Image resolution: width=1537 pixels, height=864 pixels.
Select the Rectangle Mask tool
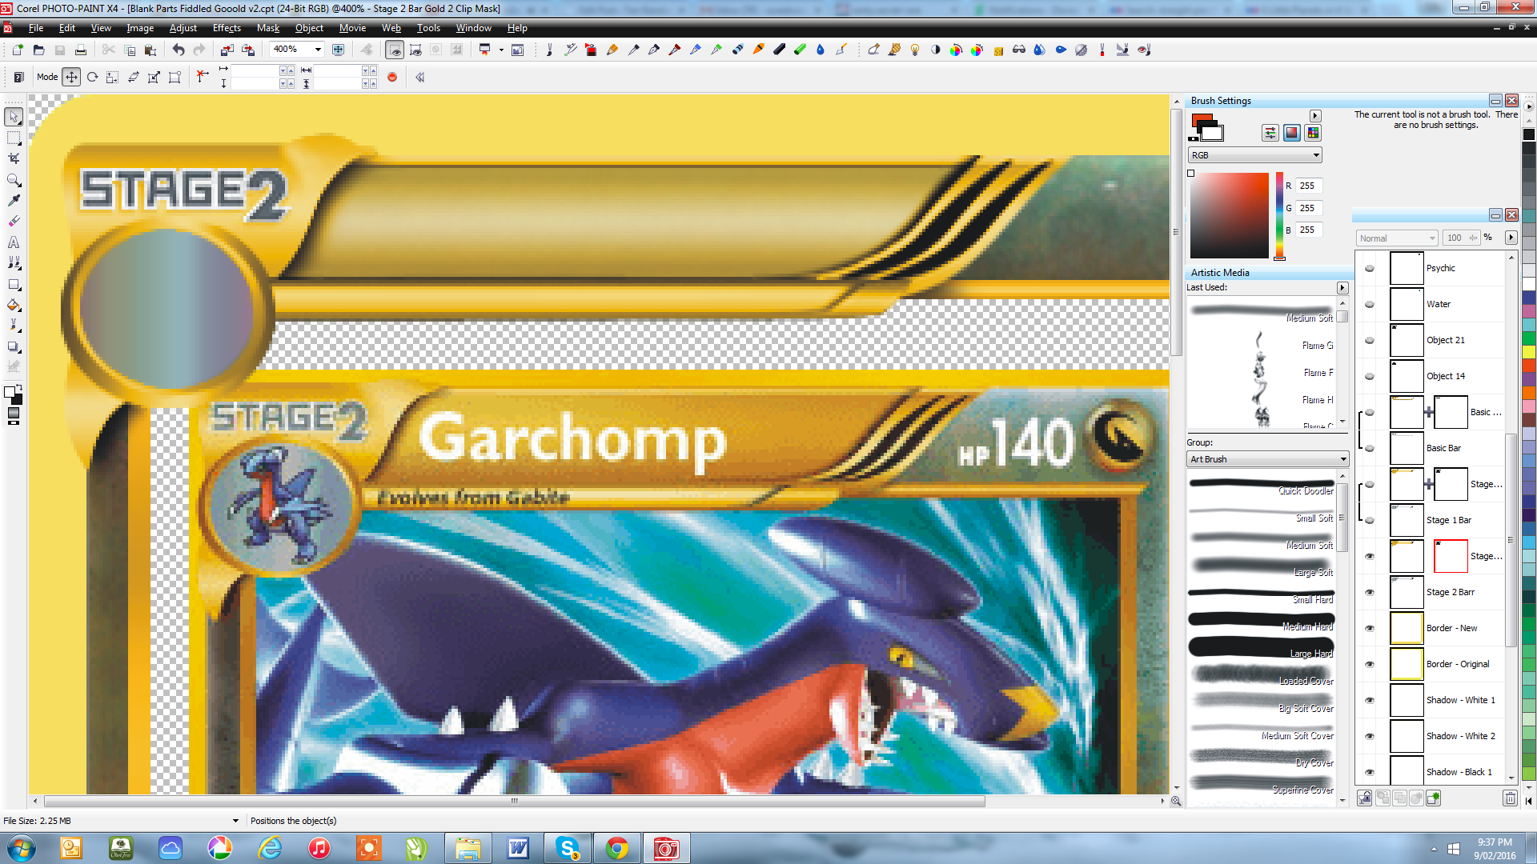click(14, 138)
